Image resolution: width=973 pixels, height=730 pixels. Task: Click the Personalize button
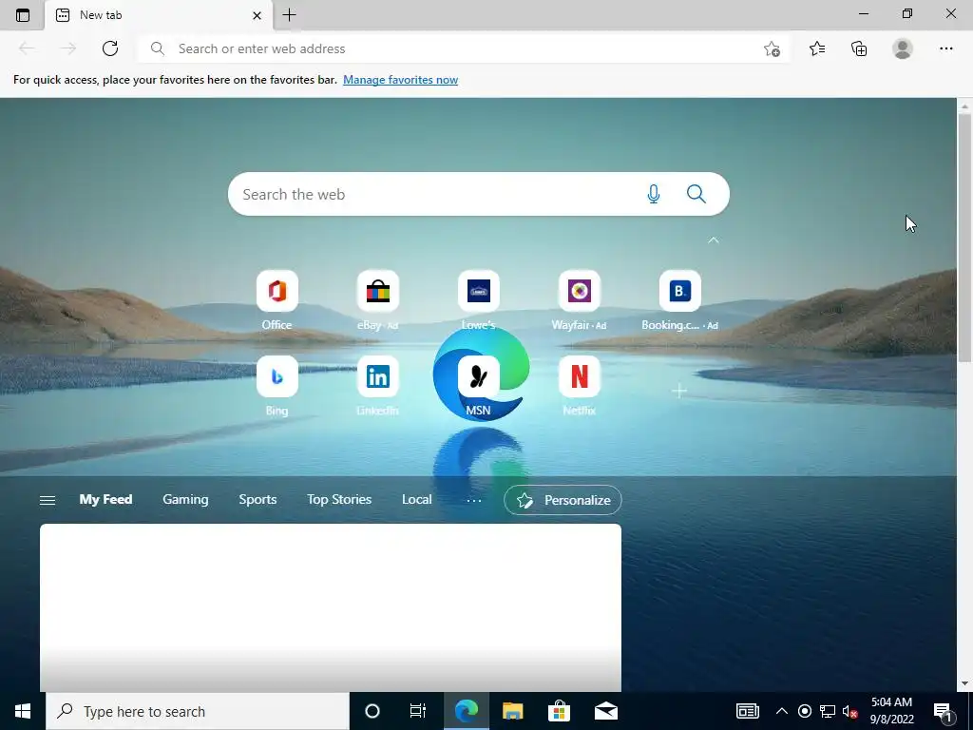[563, 500]
